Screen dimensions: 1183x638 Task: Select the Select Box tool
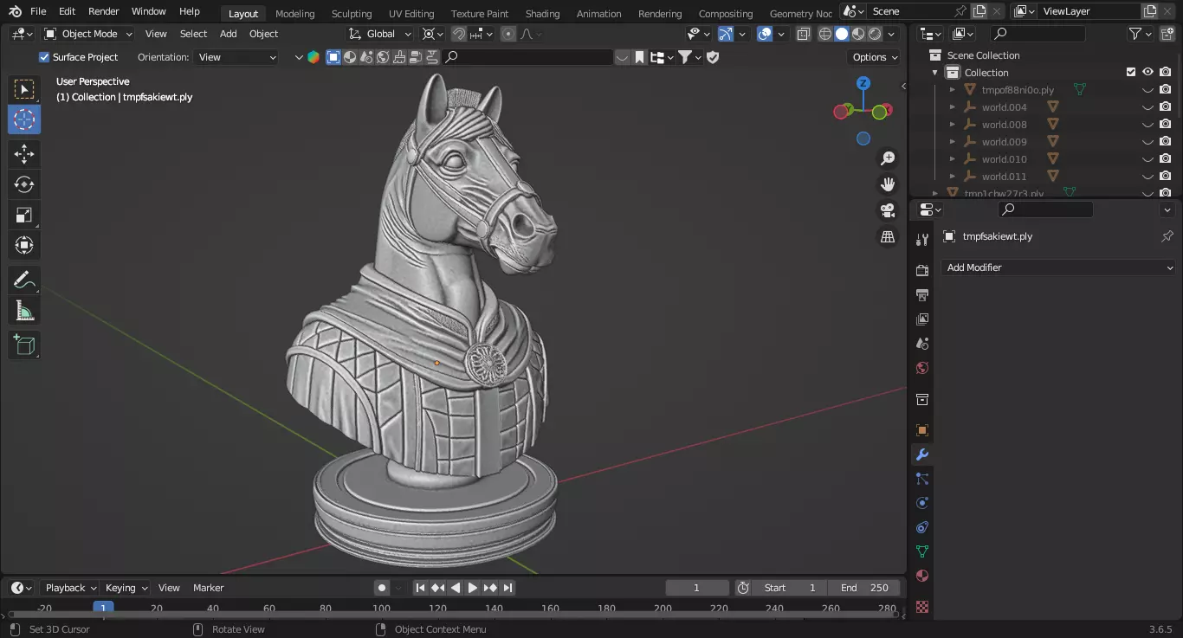[x=24, y=89]
